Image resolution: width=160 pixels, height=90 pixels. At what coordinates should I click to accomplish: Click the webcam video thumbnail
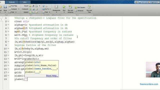(153, 69)
